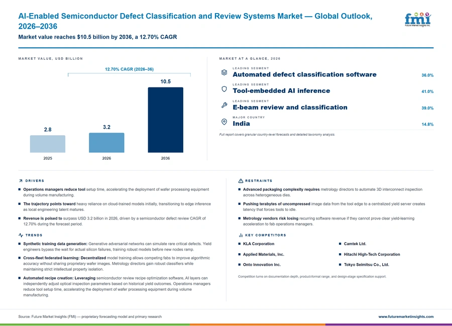Click the 'Market at a Glance, 2026' label
Viewport: 452px width, 326px height.
[250, 58]
